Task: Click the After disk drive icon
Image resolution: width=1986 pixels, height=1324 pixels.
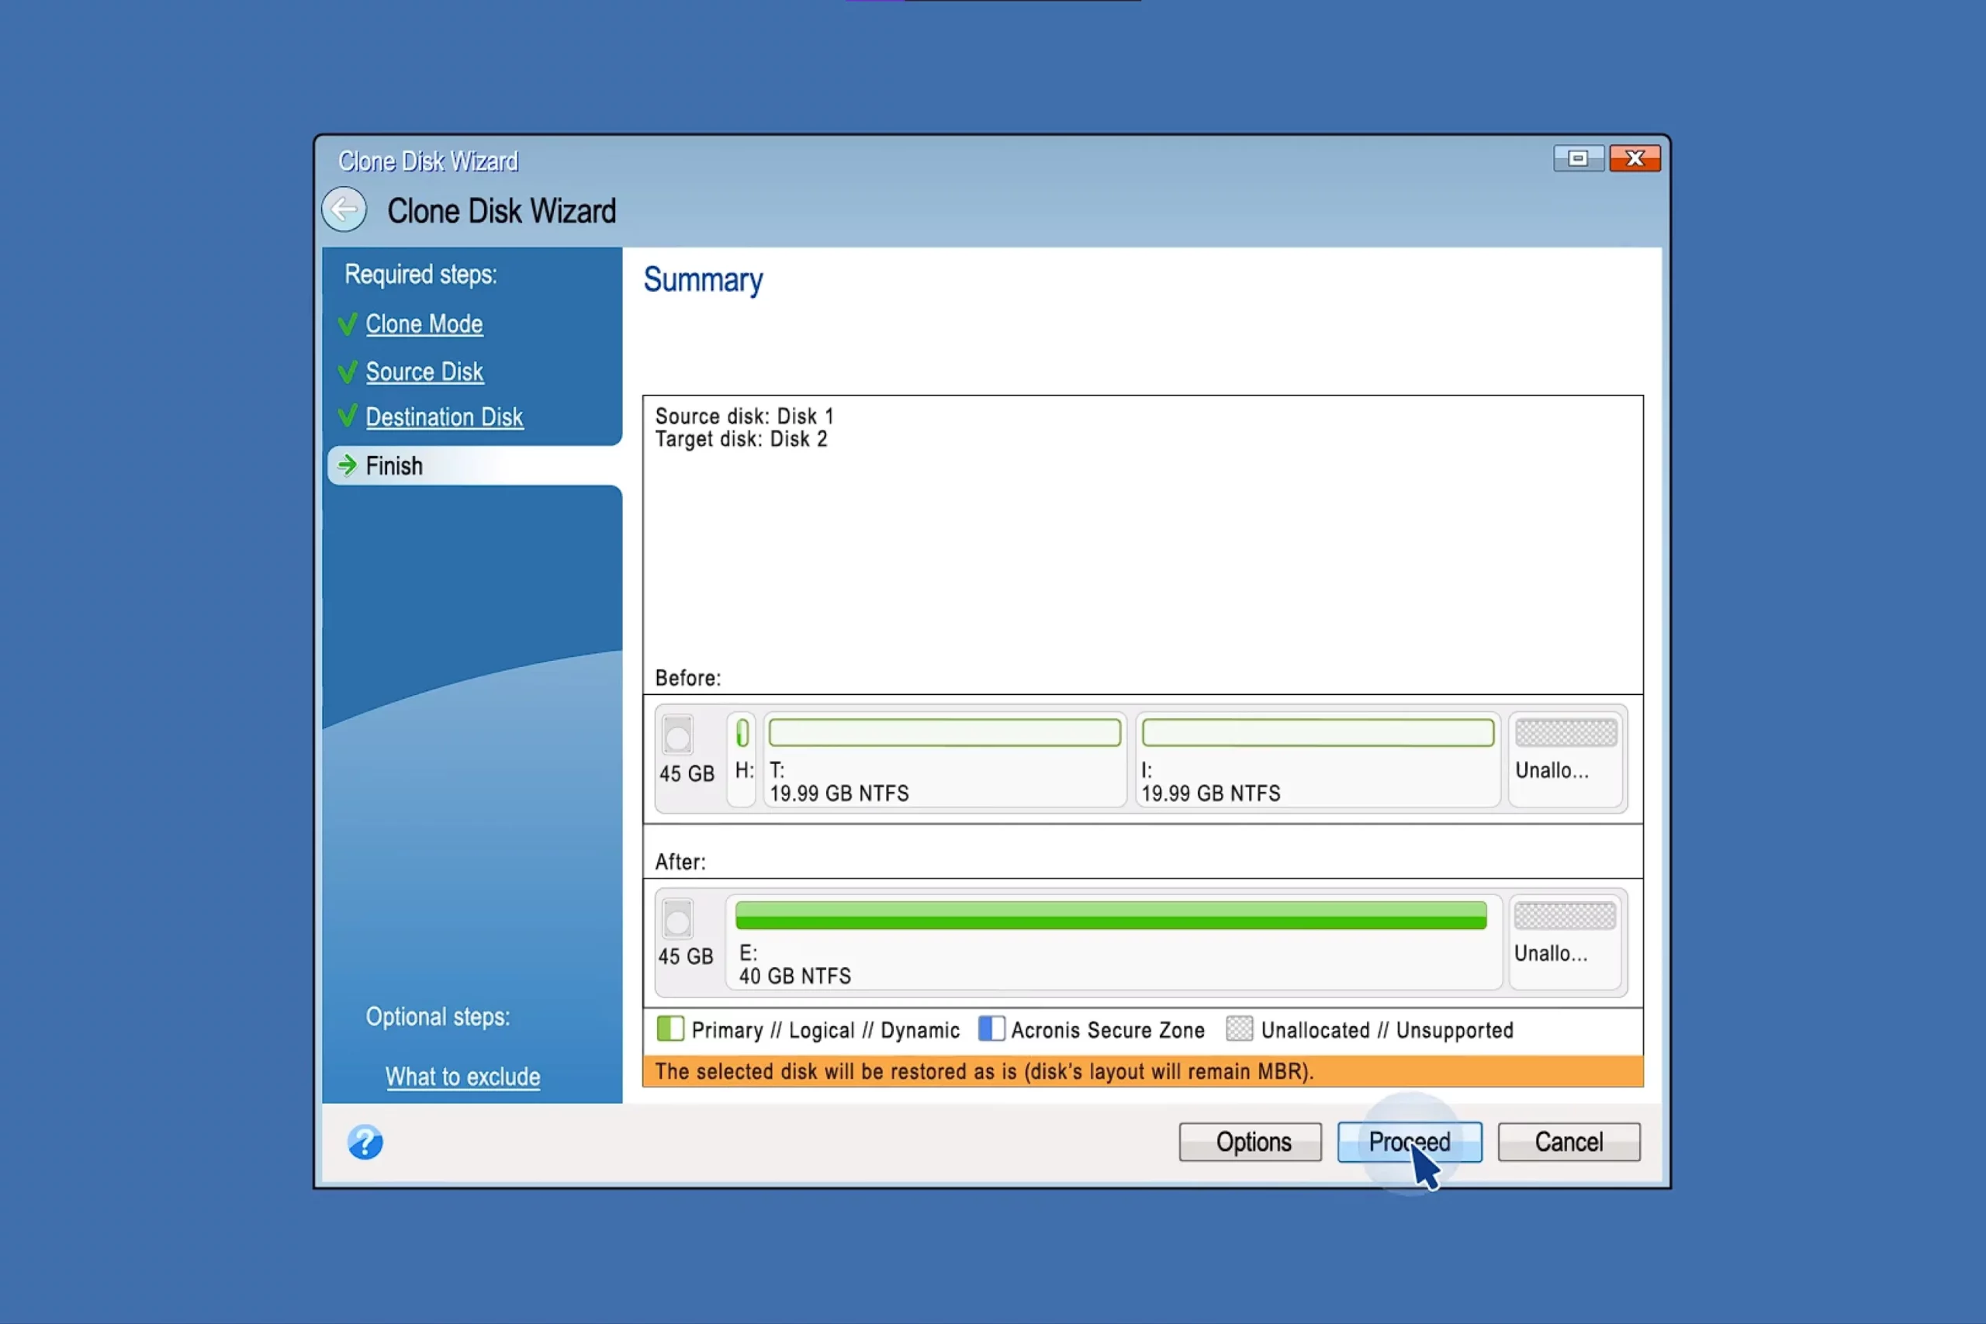Action: coord(677,918)
